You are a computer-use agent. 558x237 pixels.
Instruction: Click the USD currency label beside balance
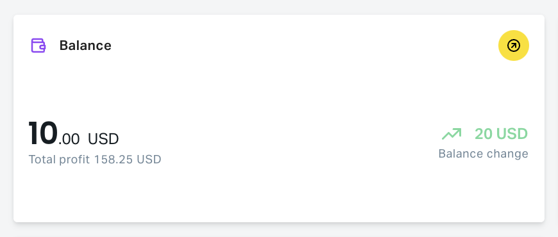coord(103,139)
